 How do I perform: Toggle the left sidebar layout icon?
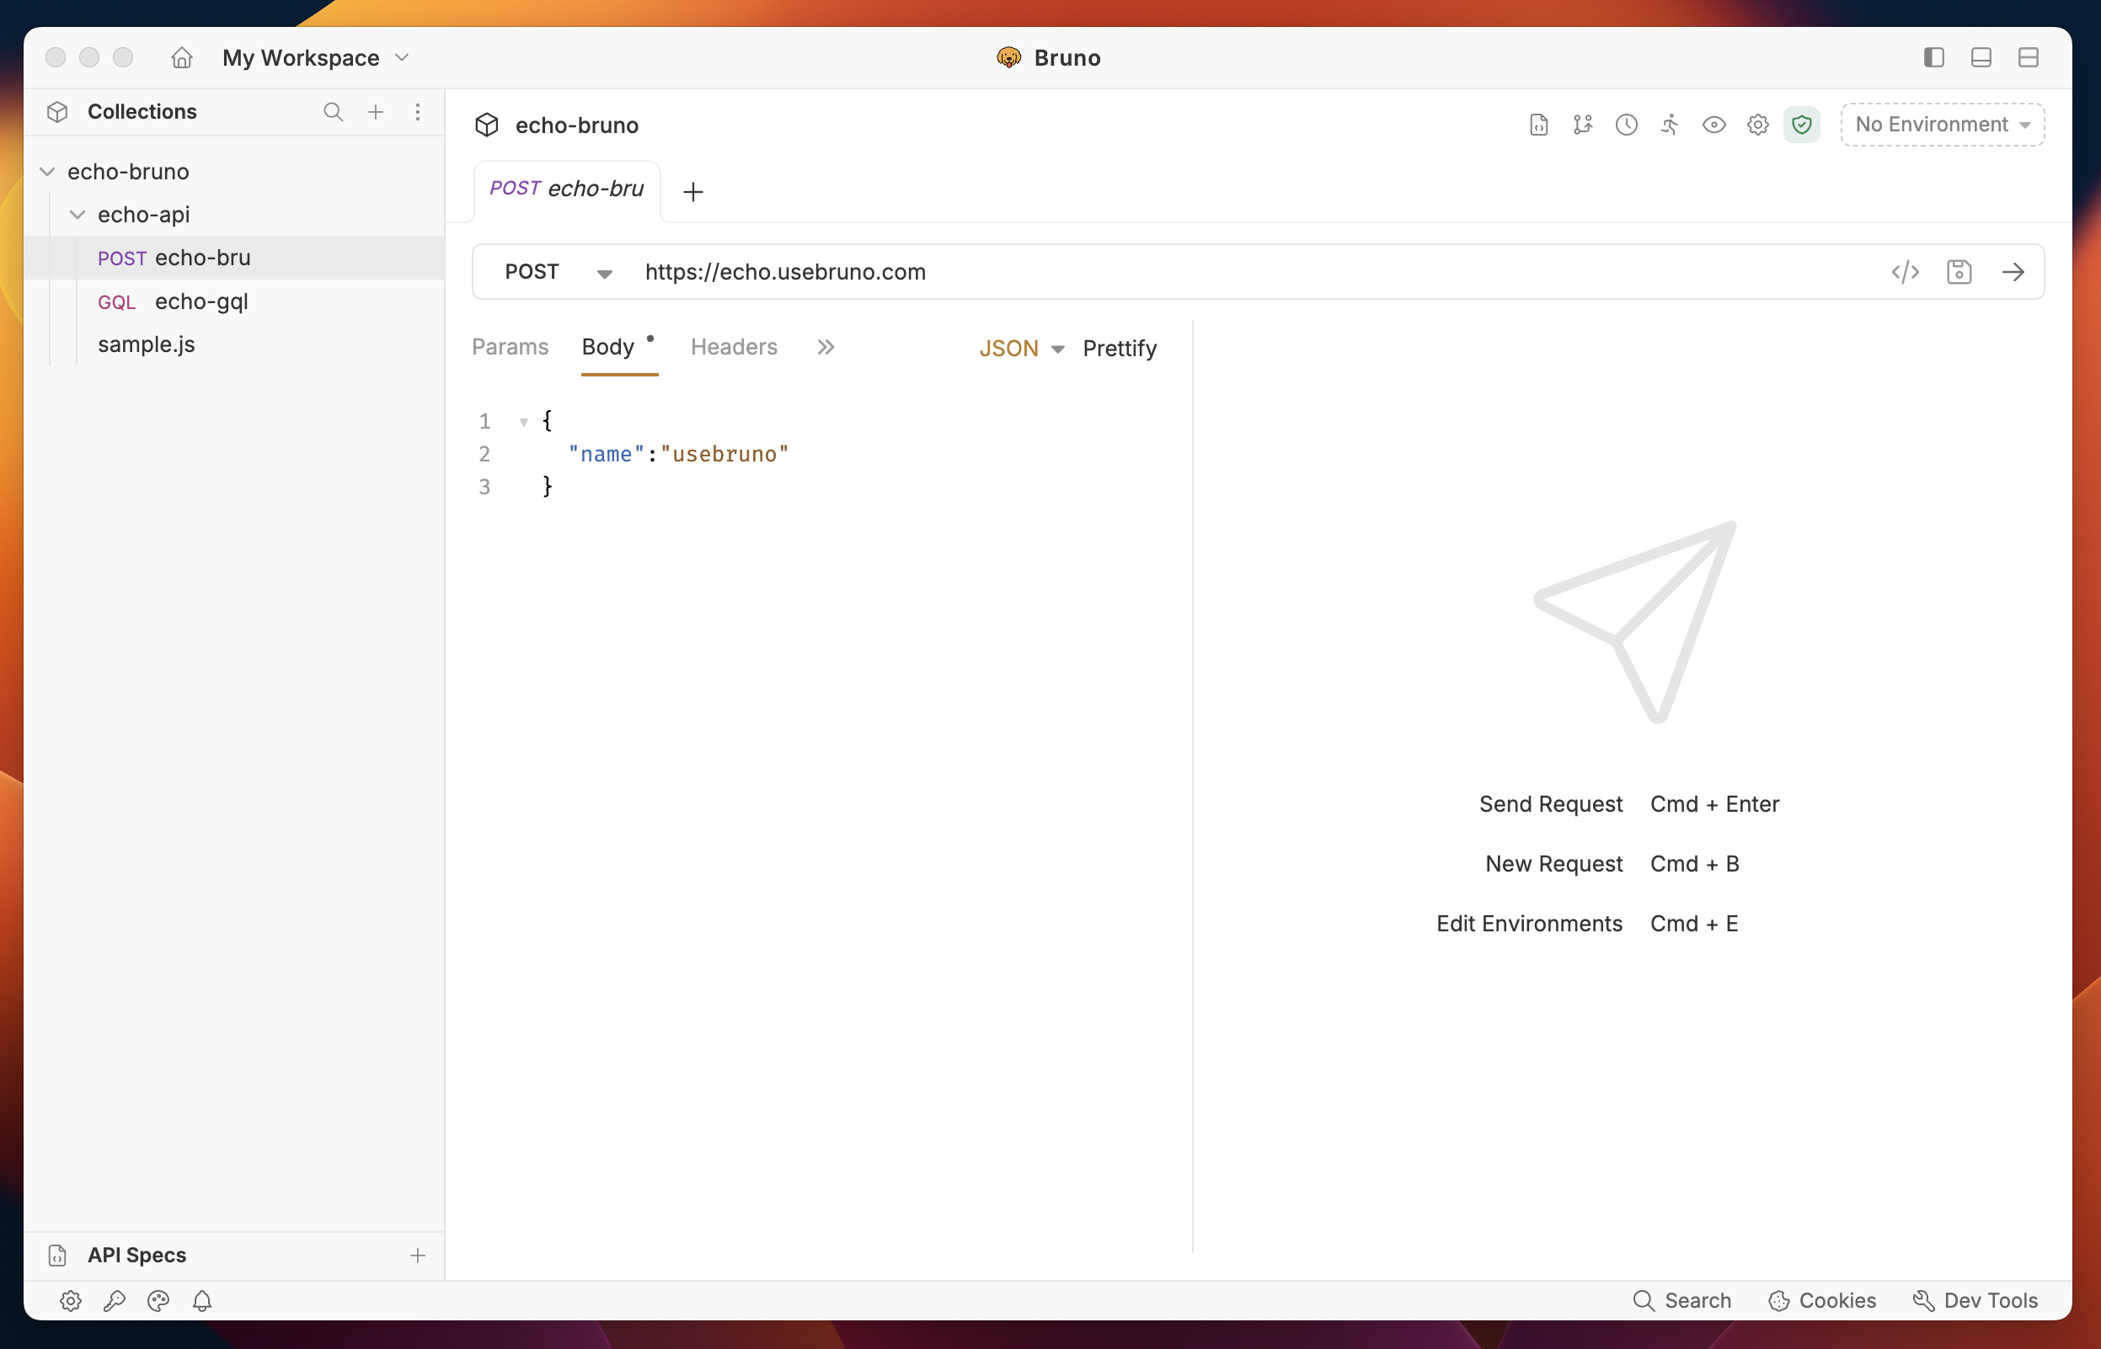point(1933,58)
